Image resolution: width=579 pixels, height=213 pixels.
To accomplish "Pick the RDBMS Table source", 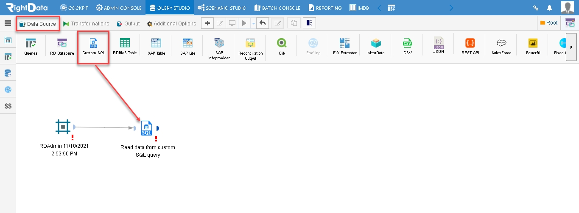I will point(125,47).
